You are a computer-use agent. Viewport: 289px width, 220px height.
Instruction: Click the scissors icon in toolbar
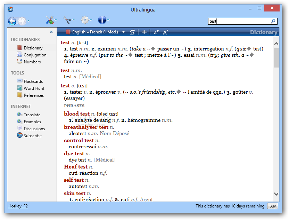pyautogui.click(x=67, y=20)
